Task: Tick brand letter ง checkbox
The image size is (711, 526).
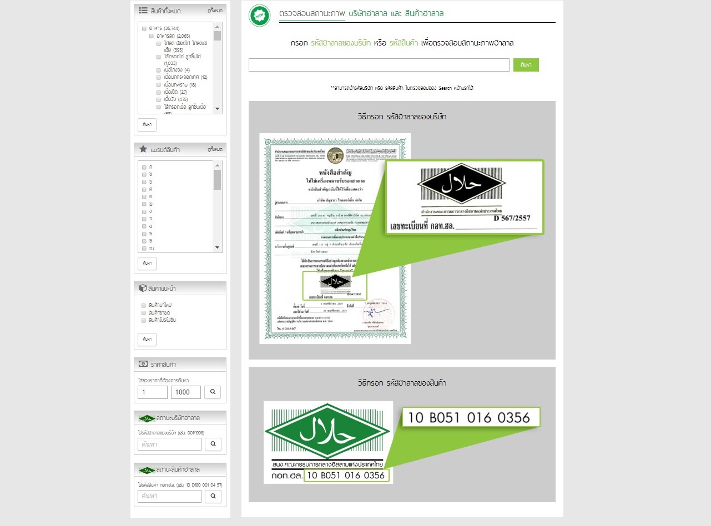Action: pyautogui.click(x=144, y=211)
